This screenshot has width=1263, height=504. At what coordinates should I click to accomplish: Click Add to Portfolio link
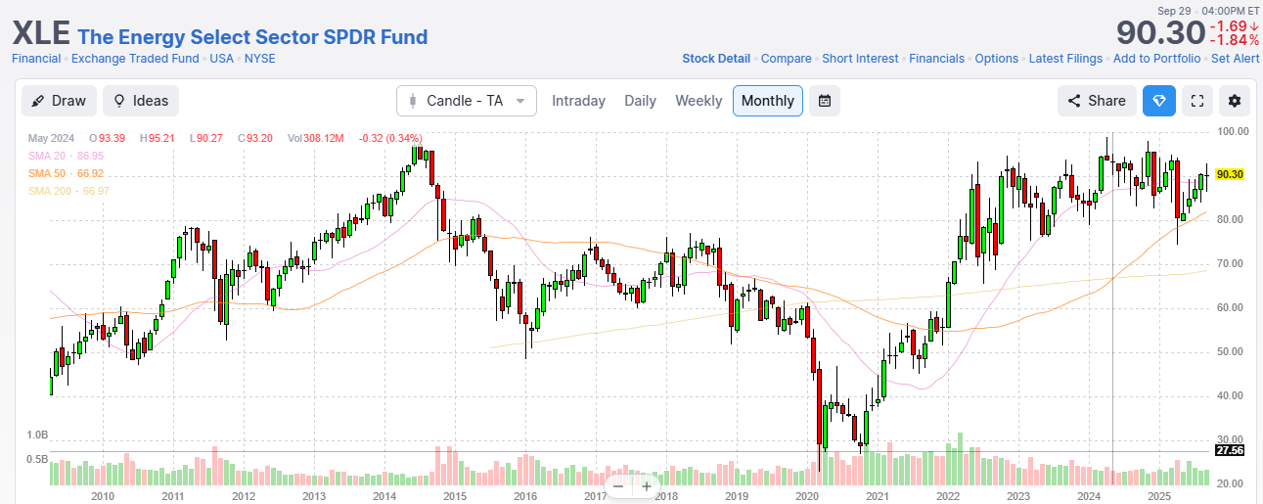click(1156, 59)
